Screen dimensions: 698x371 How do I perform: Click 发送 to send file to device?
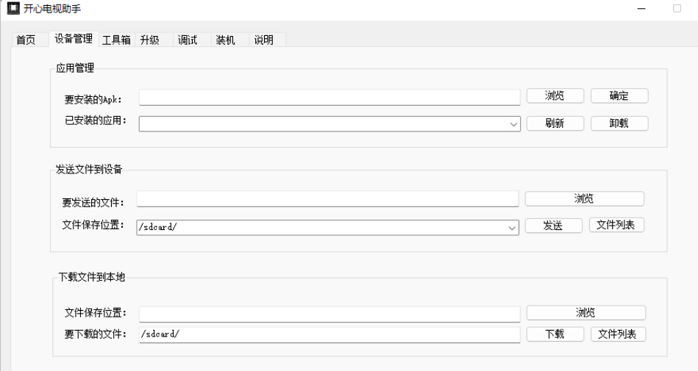(553, 226)
